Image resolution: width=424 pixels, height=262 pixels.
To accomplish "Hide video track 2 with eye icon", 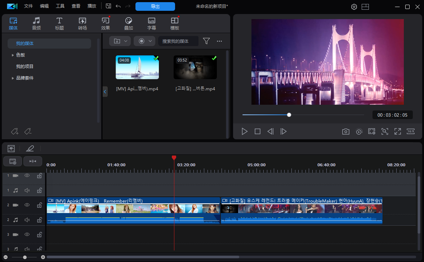I will pos(27,205).
